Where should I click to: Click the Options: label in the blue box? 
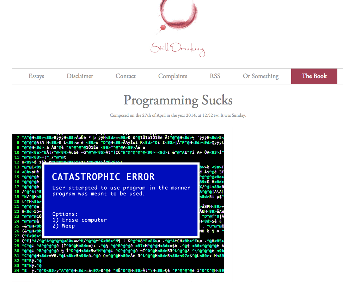click(x=65, y=214)
